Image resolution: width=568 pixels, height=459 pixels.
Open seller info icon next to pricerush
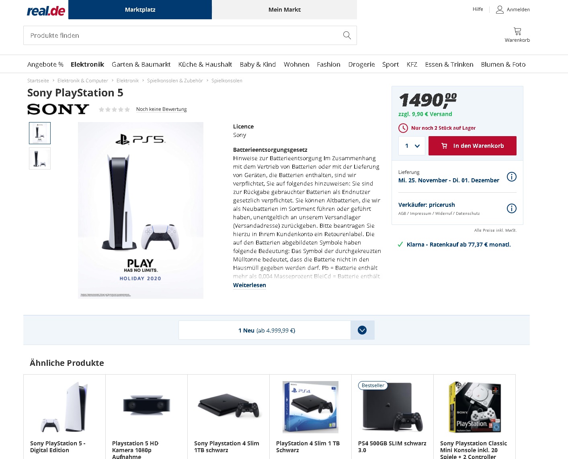511,208
